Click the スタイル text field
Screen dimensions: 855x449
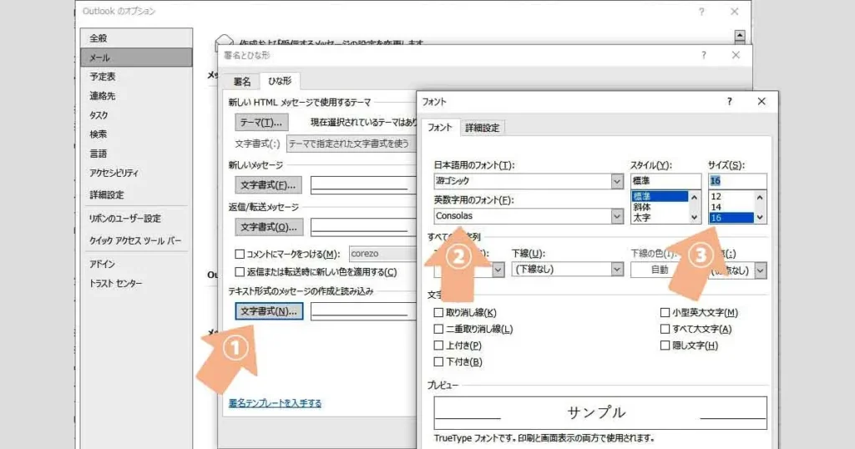(665, 181)
